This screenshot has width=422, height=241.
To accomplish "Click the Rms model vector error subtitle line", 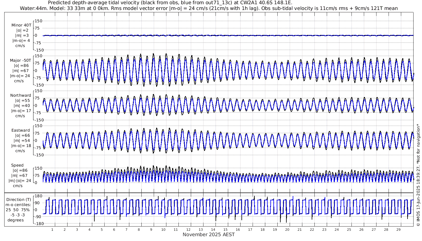I will click(x=208, y=8).
